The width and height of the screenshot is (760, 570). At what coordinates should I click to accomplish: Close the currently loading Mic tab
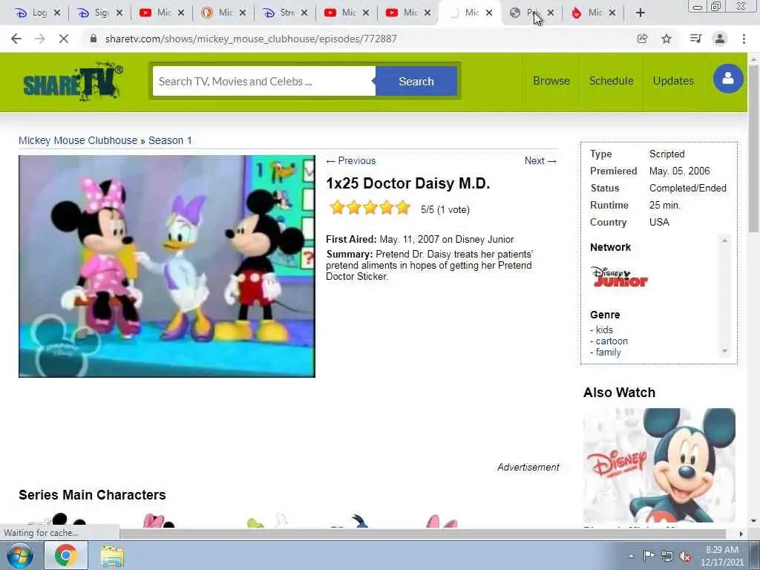point(489,13)
